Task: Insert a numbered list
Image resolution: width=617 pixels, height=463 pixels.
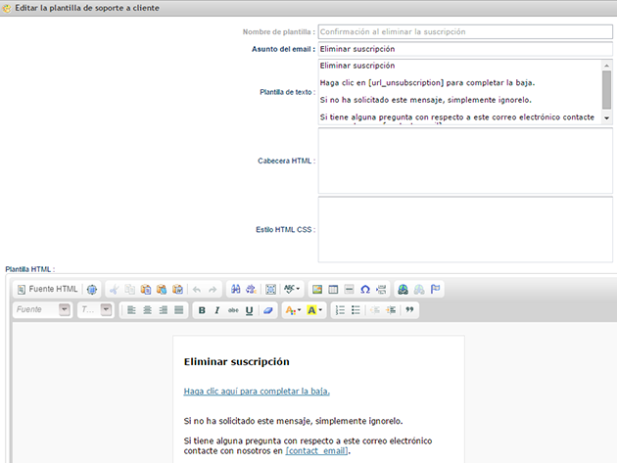Action: click(340, 310)
